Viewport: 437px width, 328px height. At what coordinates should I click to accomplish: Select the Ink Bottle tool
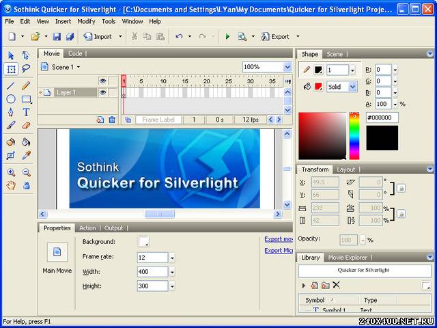tap(11, 142)
